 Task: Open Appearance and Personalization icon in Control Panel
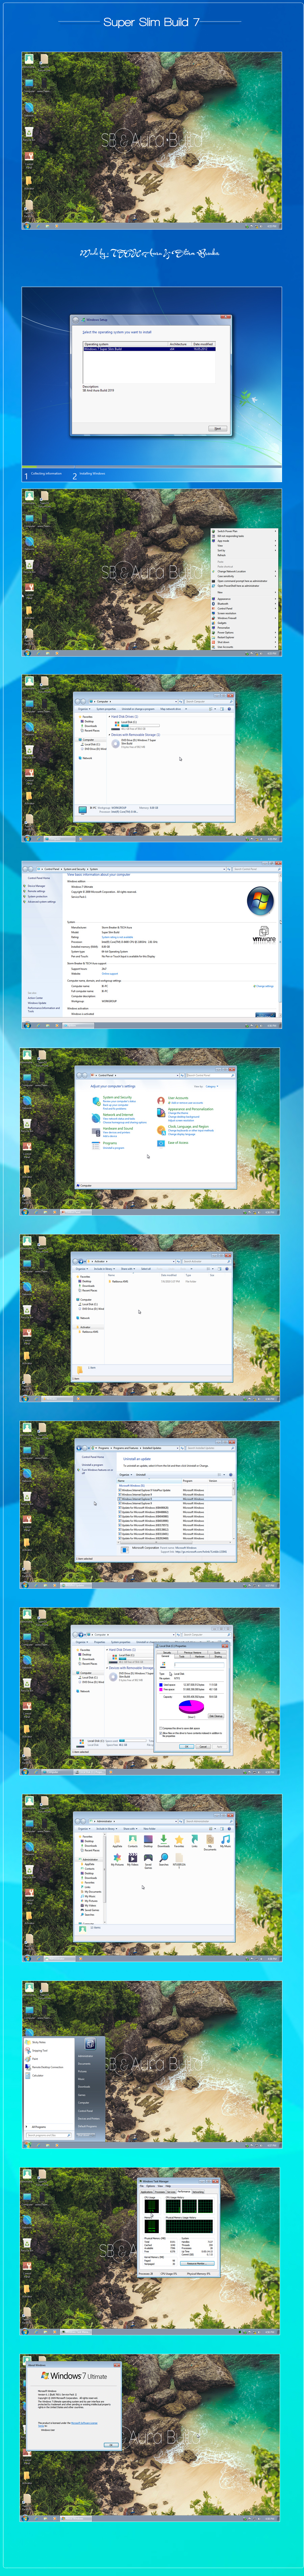point(161,1112)
